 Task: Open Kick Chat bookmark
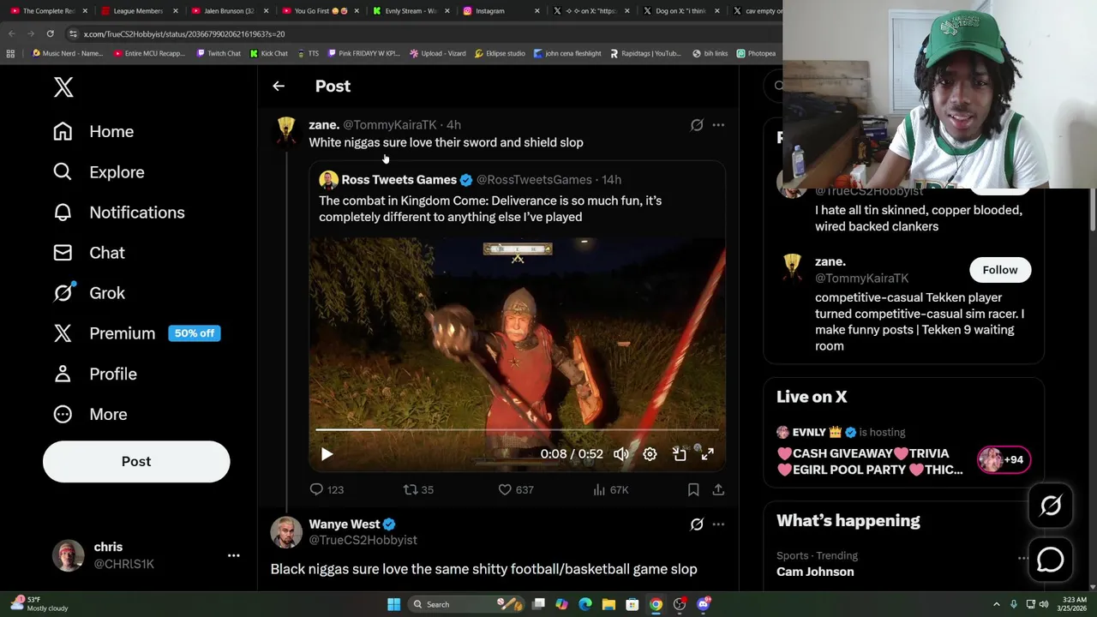click(269, 53)
